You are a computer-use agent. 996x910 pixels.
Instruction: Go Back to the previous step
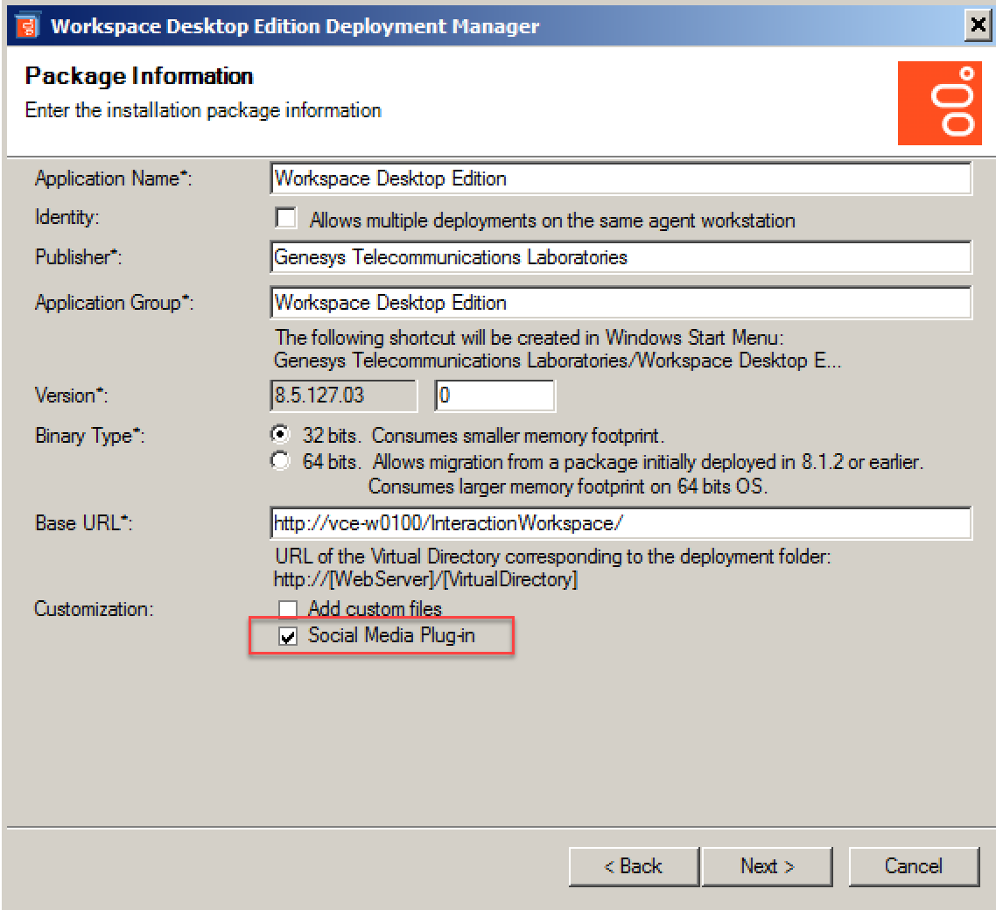634,866
